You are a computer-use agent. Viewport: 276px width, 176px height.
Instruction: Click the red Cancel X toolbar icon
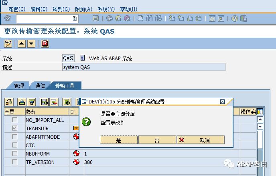127,18
